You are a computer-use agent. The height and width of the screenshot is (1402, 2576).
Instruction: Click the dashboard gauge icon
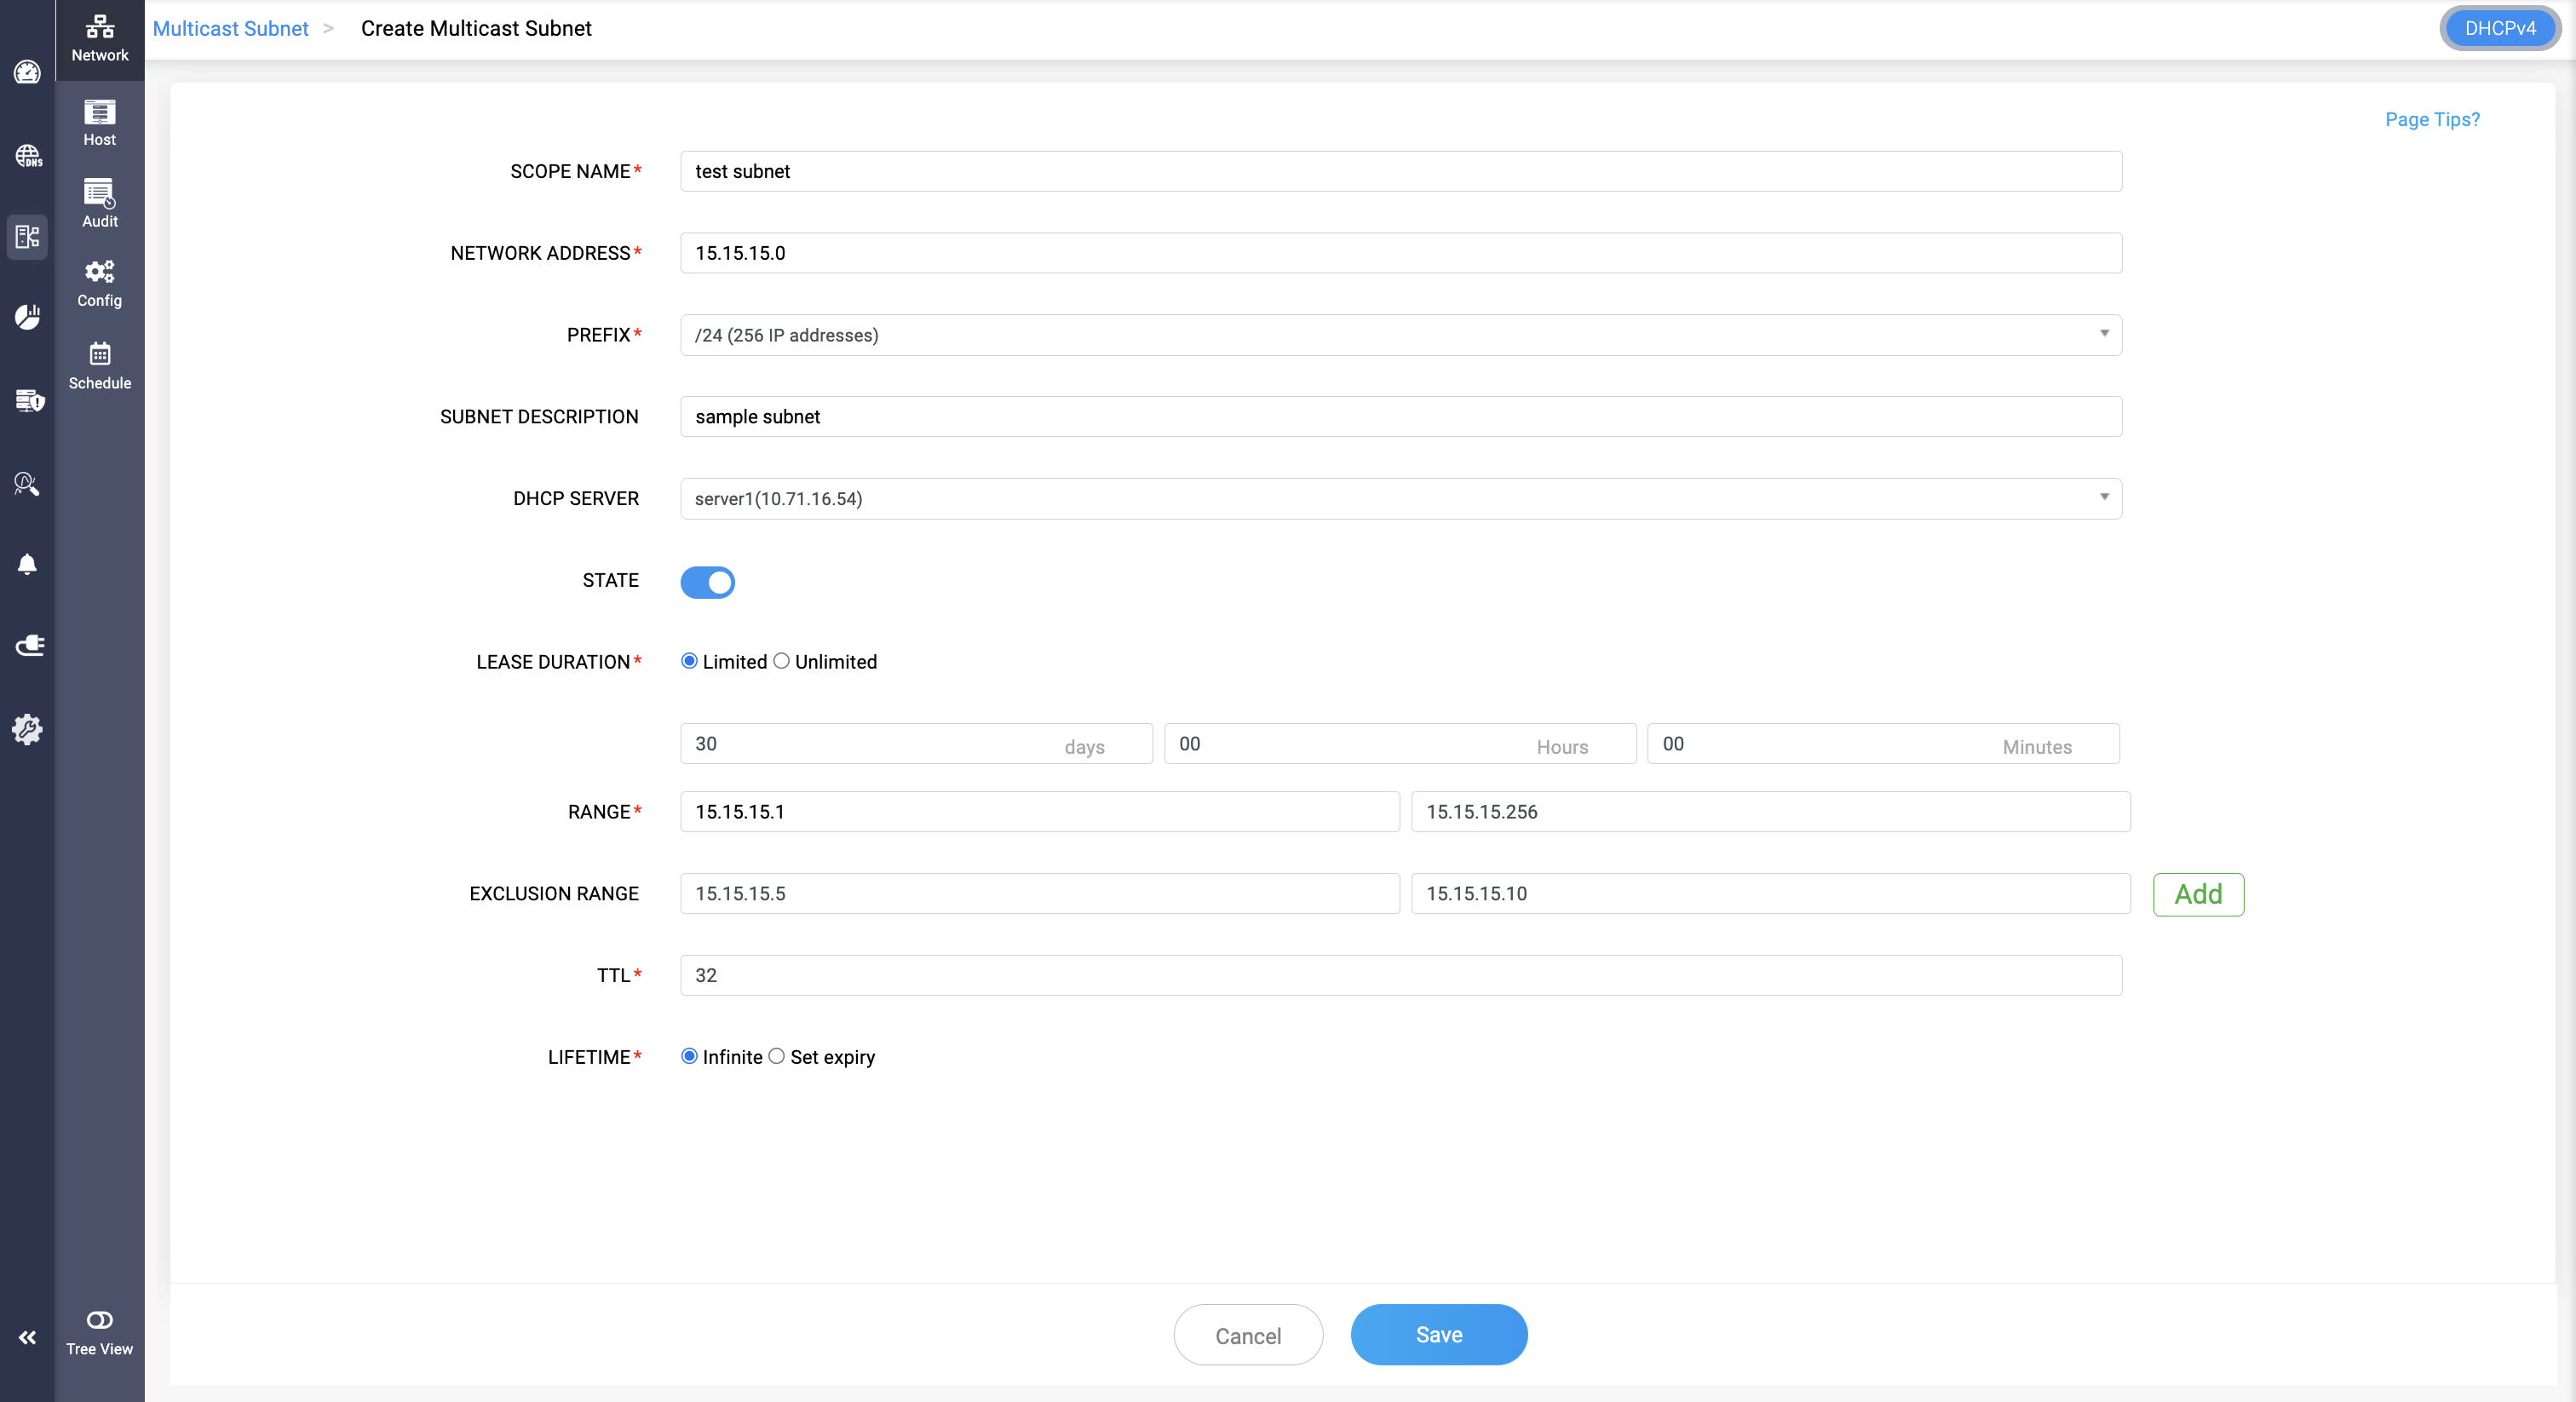coord(27,72)
